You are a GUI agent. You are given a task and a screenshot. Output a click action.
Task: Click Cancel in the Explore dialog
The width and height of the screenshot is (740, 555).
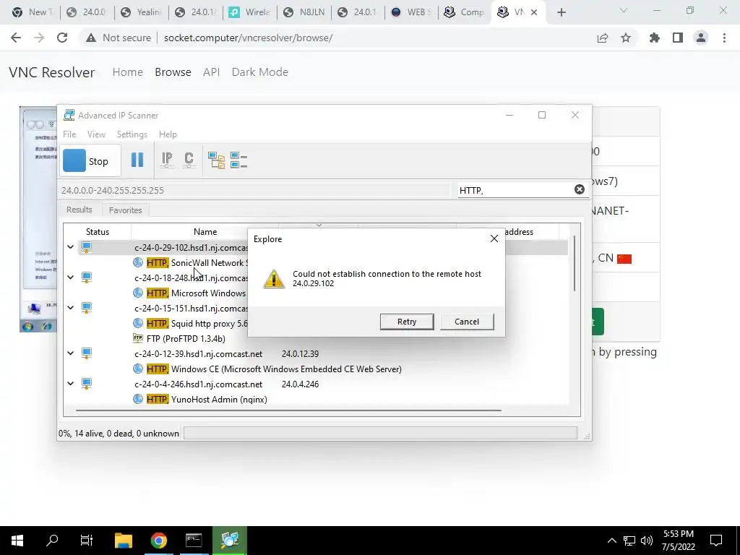point(467,322)
